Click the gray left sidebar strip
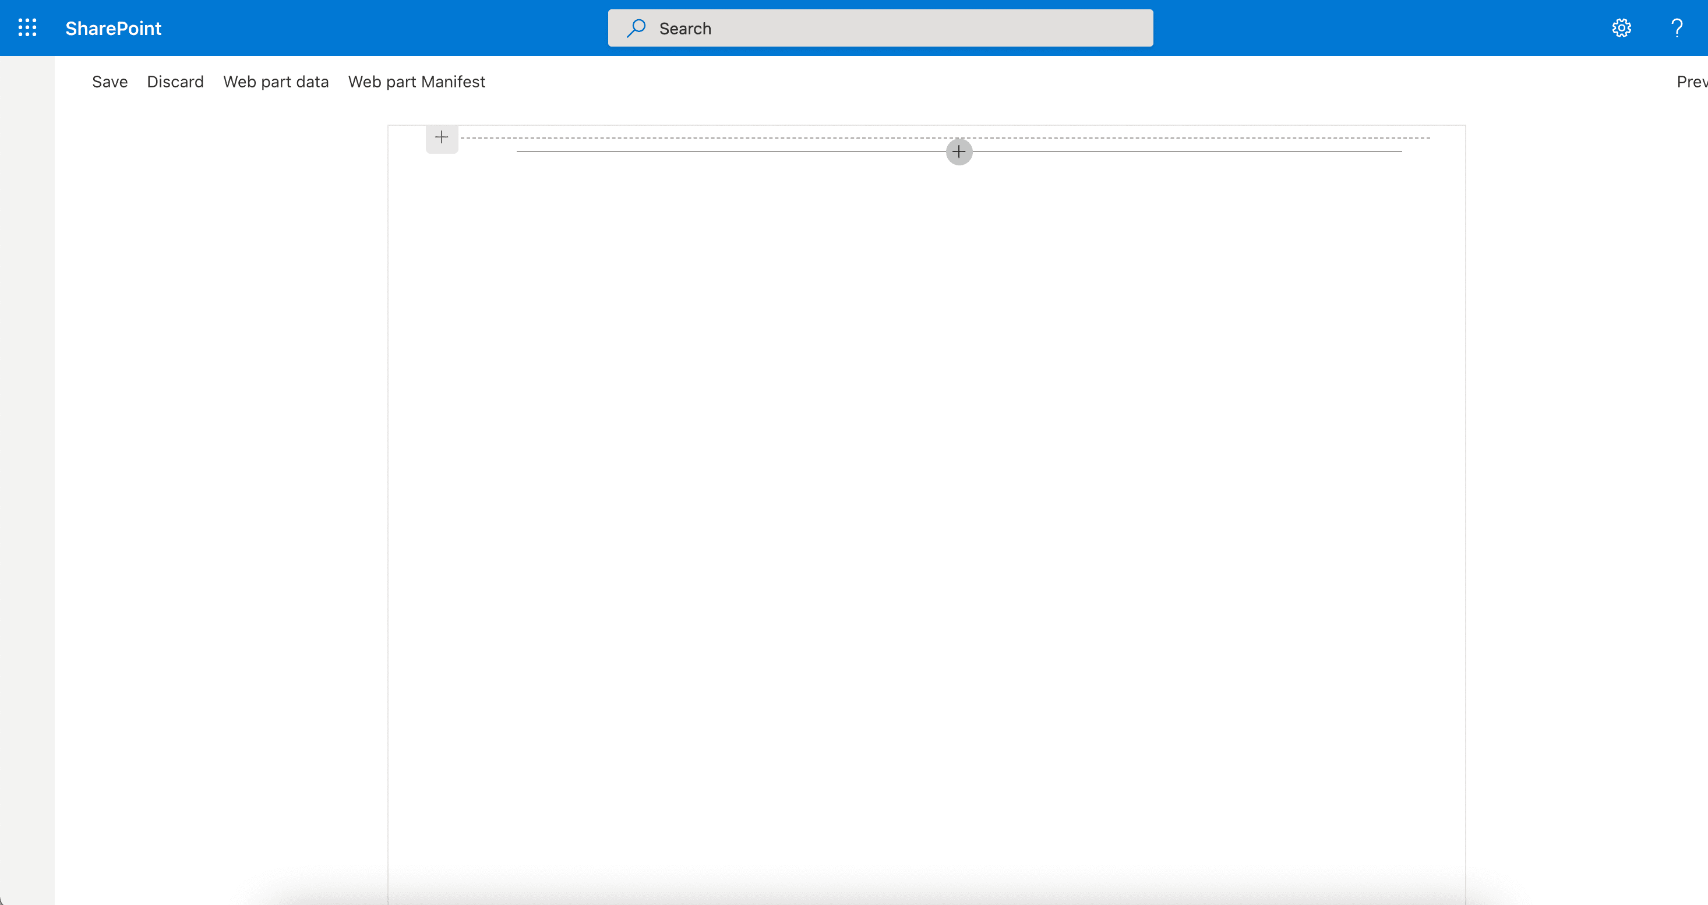This screenshot has width=1708, height=905. coord(27,464)
